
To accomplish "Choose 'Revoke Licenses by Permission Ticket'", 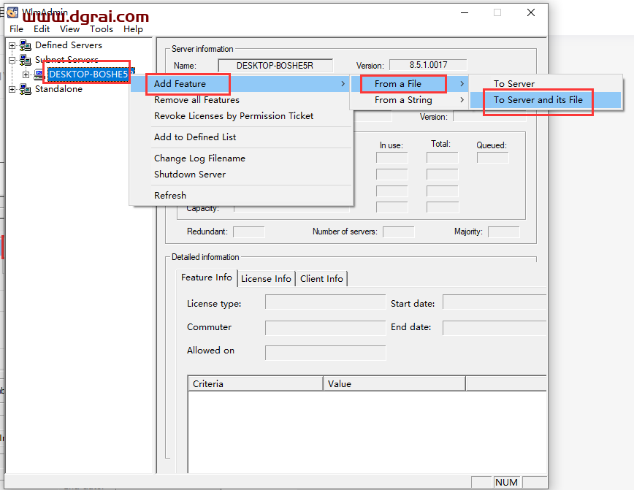I will (x=234, y=116).
